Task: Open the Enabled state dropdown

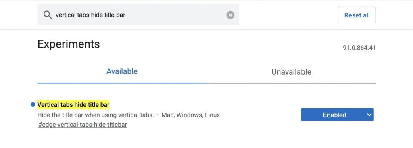Action: pos(337,115)
